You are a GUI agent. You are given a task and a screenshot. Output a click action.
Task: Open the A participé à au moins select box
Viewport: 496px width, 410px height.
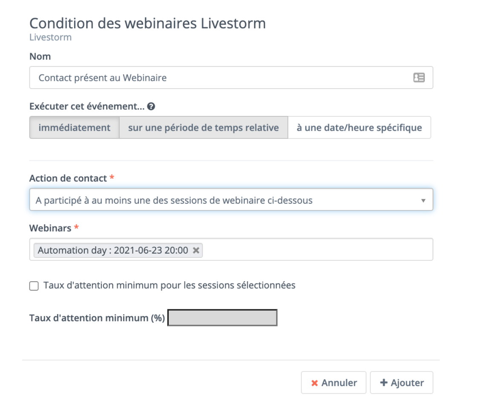231,199
